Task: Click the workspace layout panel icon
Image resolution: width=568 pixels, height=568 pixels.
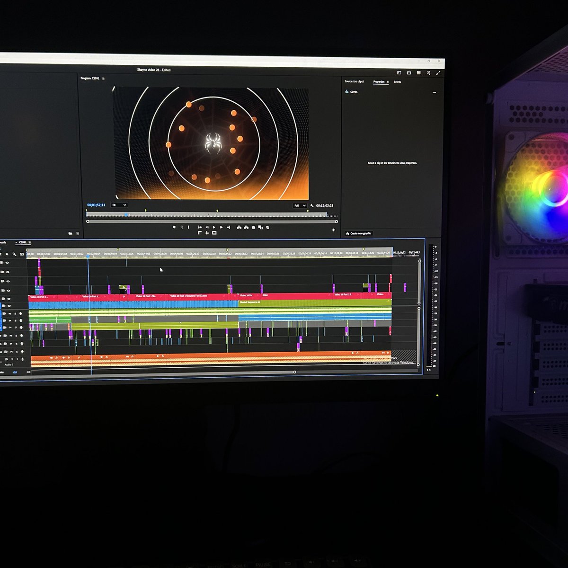Action: pyautogui.click(x=399, y=73)
